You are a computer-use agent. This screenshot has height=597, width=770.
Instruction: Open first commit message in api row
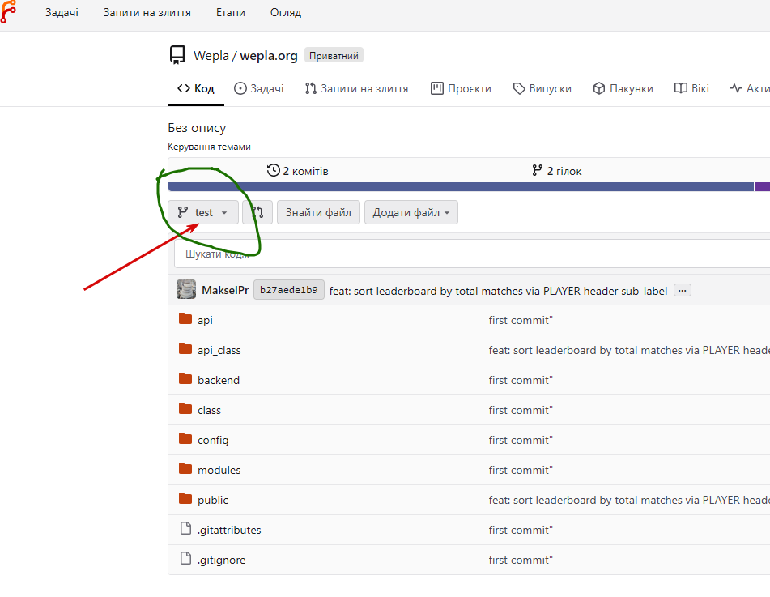click(x=521, y=320)
